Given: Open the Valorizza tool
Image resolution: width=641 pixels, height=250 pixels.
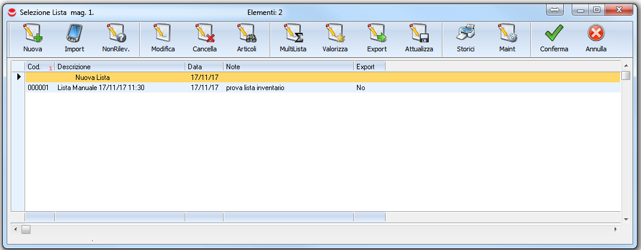Looking at the screenshot, I should point(335,39).
